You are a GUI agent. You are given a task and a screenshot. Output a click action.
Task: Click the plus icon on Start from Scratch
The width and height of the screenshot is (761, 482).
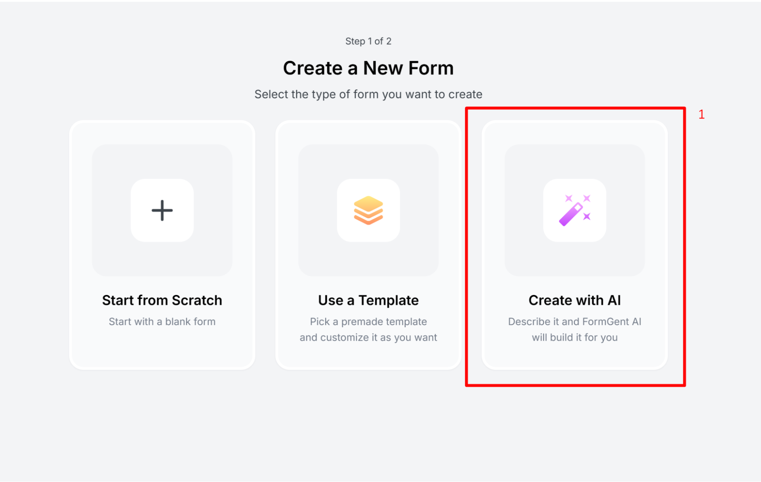[x=162, y=210]
